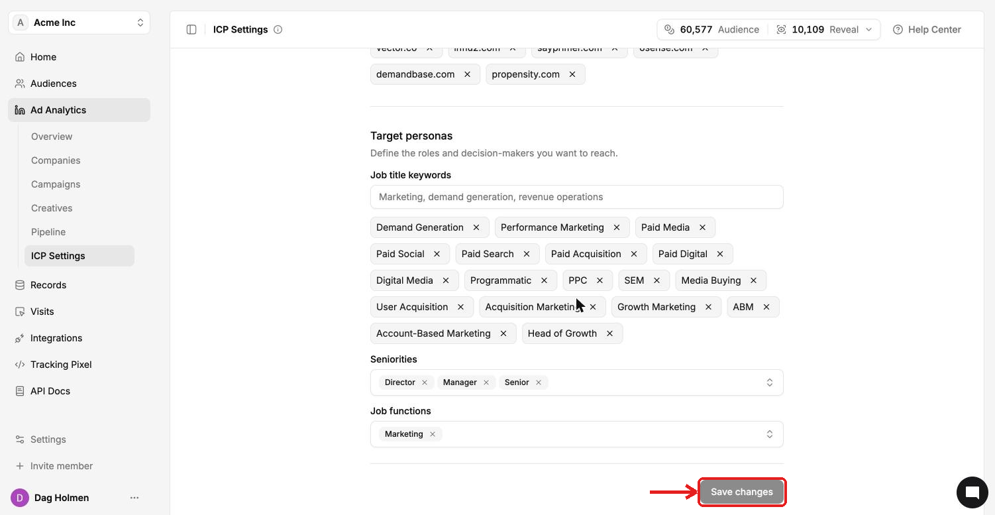The width and height of the screenshot is (995, 515).
Task: Open the chat support bubble
Action: click(x=972, y=492)
